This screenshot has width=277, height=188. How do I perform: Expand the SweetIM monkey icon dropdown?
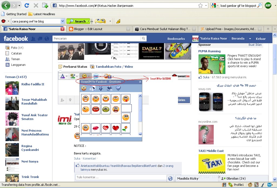click(x=8, y=21)
